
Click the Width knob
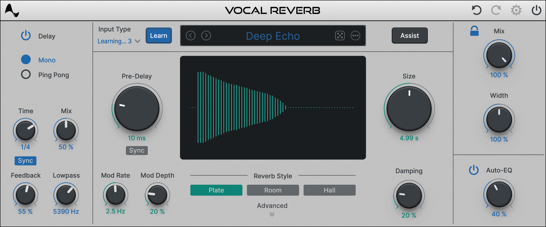pyautogui.click(x=499, y=119)
